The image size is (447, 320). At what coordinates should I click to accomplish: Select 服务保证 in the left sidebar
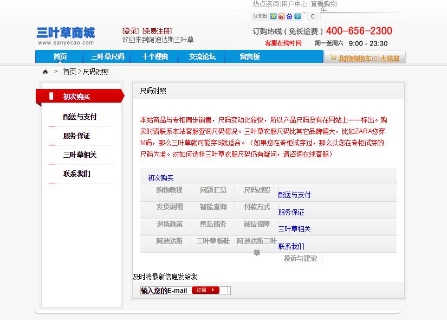pos(76,136)
